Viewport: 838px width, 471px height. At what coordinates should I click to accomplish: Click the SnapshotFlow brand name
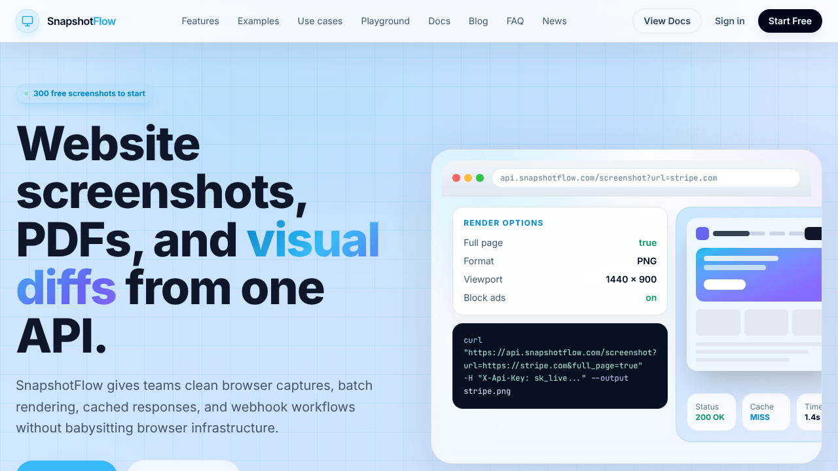tap(81, 21)
